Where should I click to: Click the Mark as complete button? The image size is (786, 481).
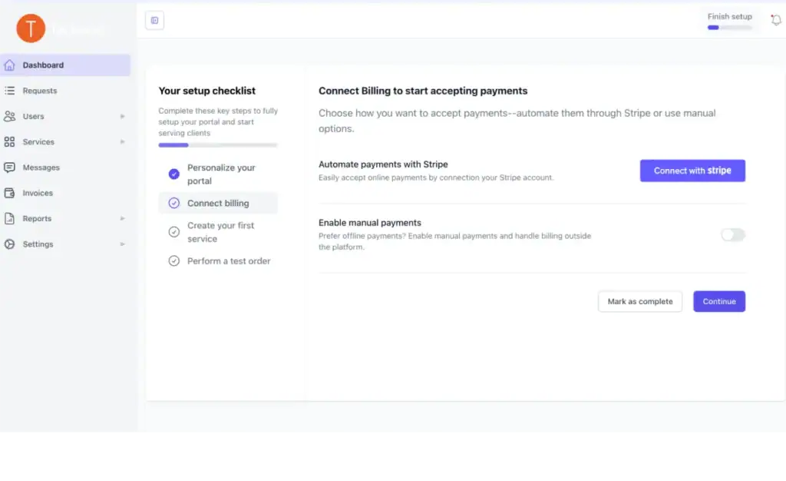pyautogui.click(x=639, y=301)
